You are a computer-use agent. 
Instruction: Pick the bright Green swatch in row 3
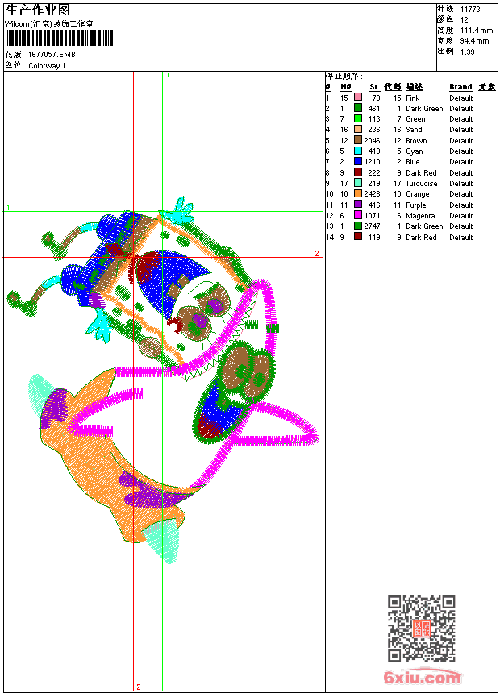coord(358,118)
